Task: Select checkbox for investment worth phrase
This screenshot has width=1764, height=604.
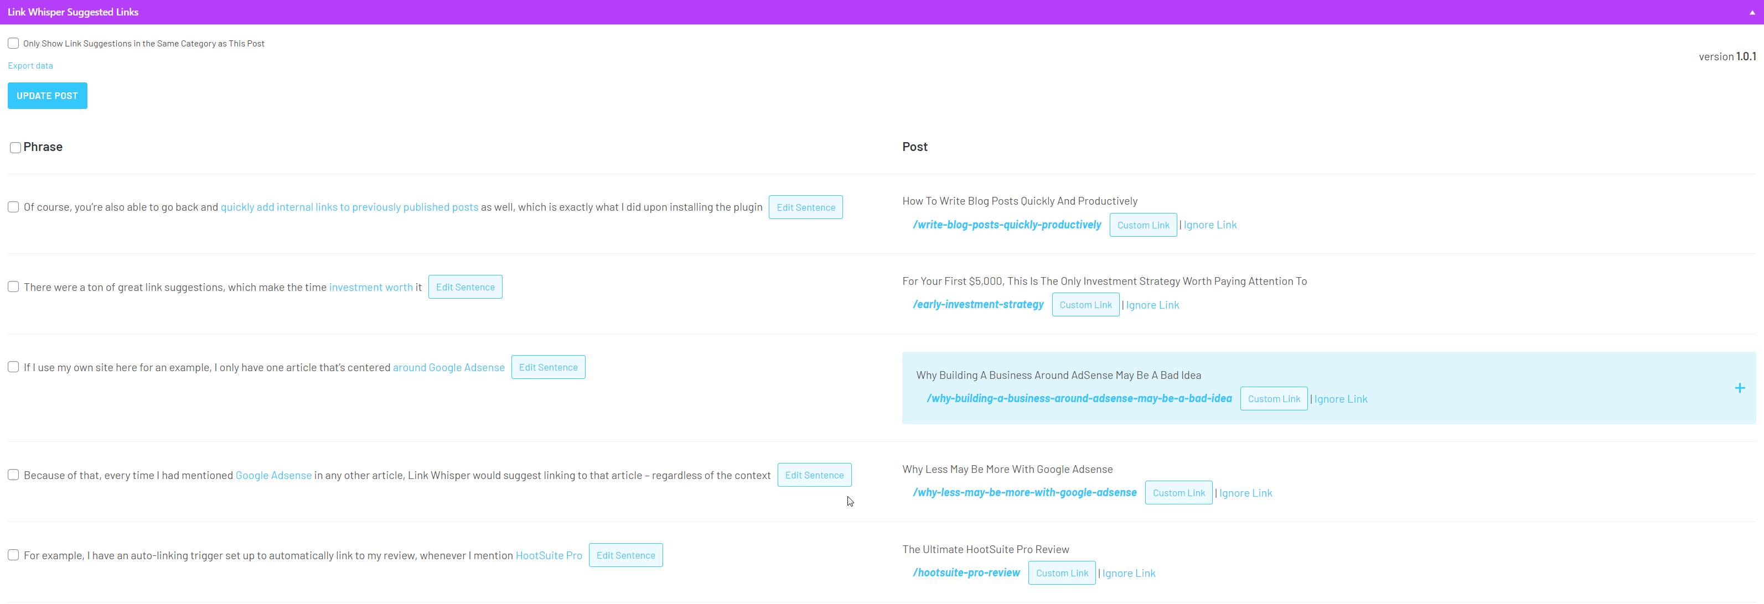Action: (x=13, y=286)
